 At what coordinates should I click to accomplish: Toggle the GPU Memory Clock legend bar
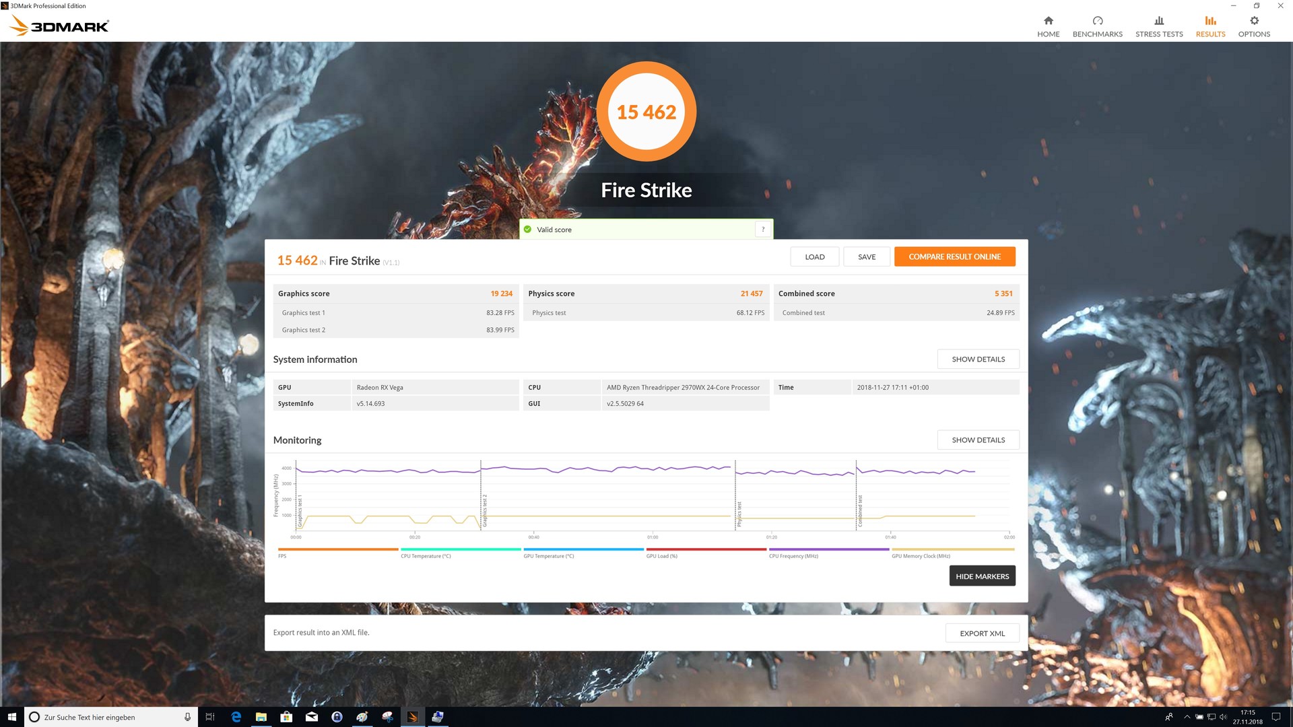pyautogui.click(x=953, y=549)
